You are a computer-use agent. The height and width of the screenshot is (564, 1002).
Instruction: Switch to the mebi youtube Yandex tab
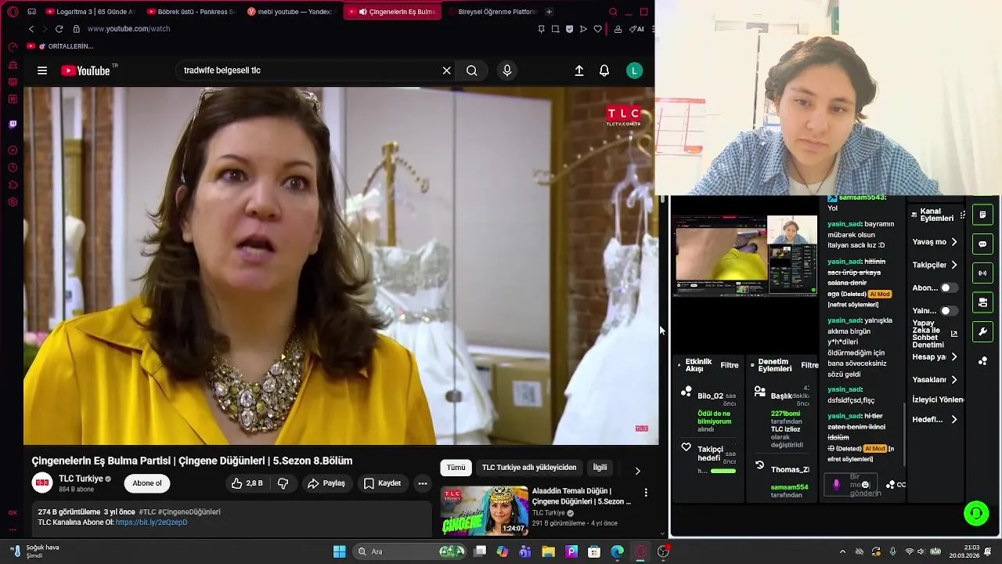290,12
